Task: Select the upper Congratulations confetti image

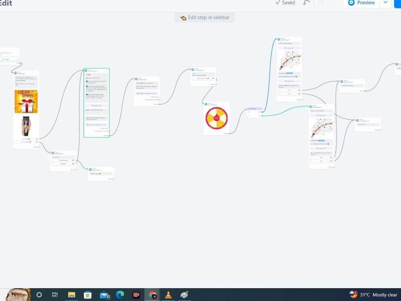Action: coord(290,60)
